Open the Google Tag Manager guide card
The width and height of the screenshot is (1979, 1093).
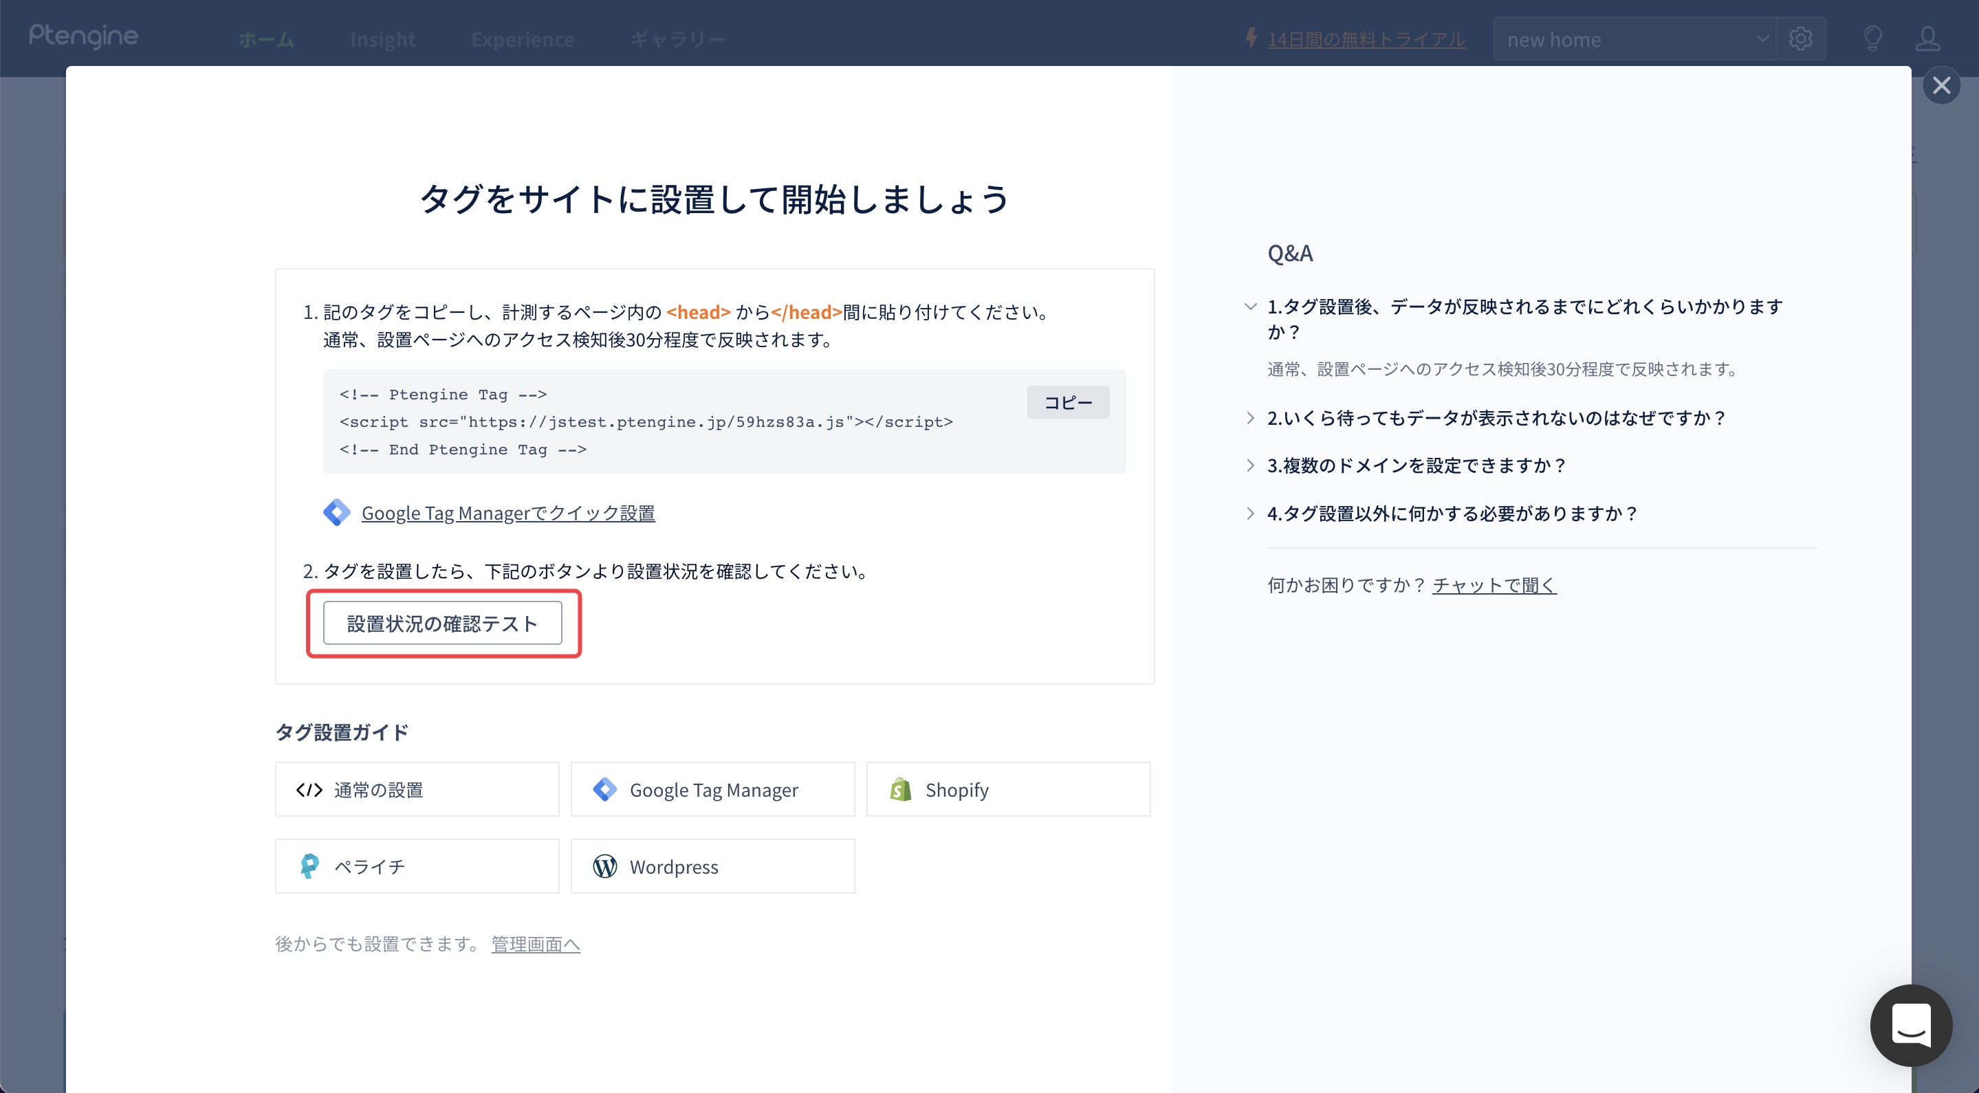[713, 790]
